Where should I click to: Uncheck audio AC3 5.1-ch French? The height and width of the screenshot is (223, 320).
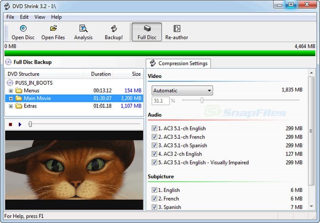tap(155, 137)
